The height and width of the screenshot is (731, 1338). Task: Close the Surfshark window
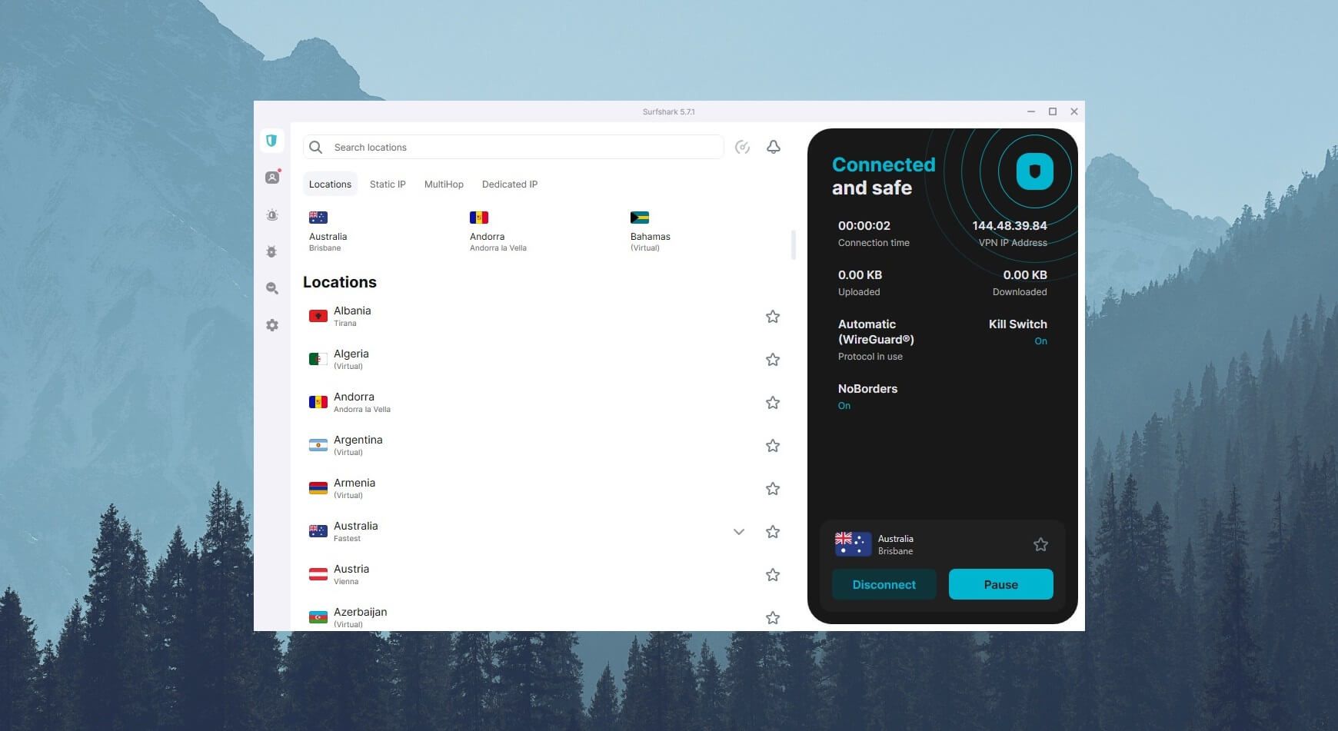1074,111
